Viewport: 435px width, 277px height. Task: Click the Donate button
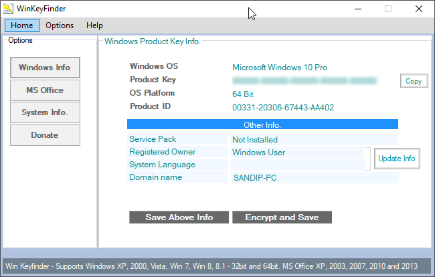pos(45,135)
